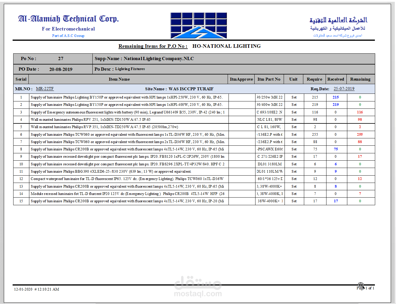Select row 7 TCW060 2xTL-D36W description
The height and width of the screenshot is (304, 396).
128,142
